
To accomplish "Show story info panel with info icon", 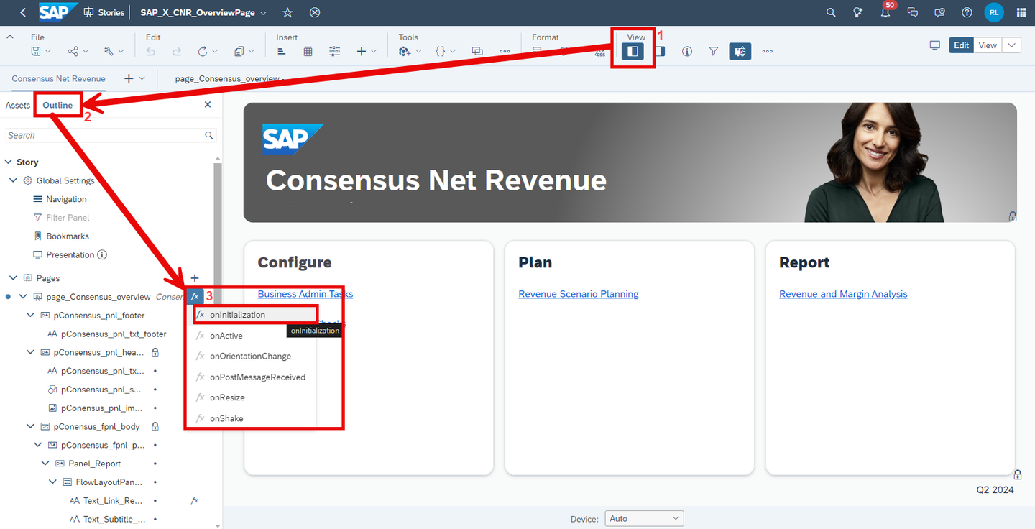I will tap(687, 51).
